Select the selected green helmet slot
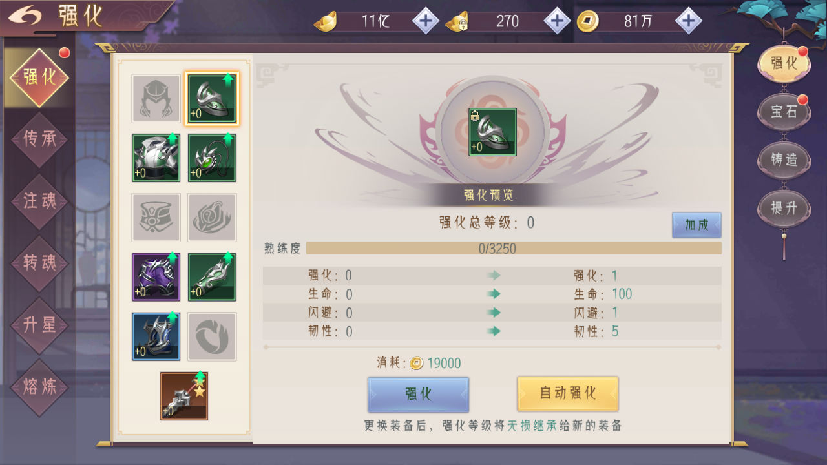827x465 pixels. coord(212,98)
